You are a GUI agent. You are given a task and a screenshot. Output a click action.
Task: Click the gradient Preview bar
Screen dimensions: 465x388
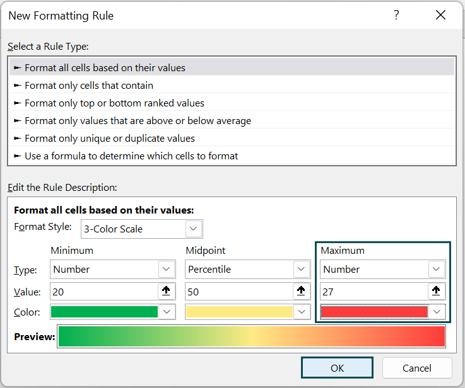click(x=252, y=336)
